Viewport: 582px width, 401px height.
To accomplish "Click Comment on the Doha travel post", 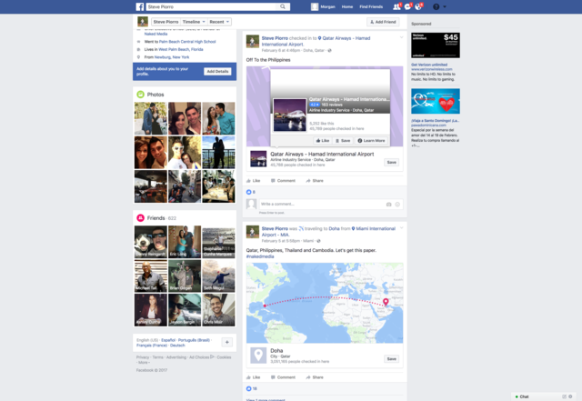I will pos(283,377).
